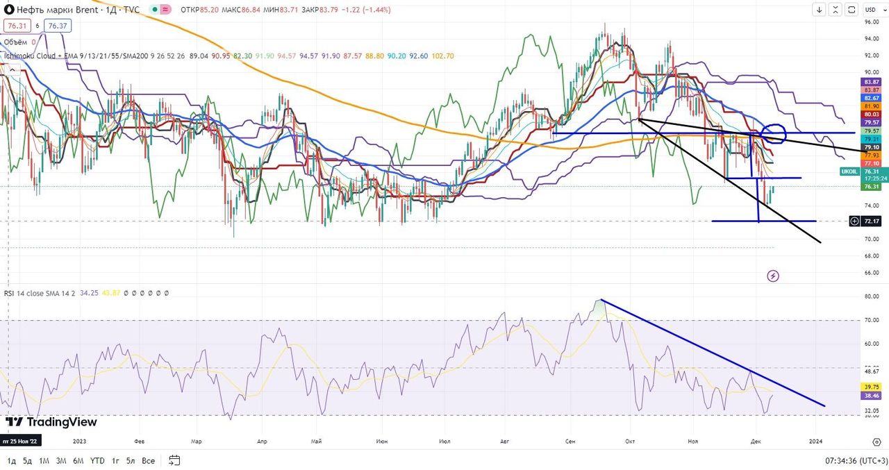Click the plus icon beside 72.17
Screen dimensions: 889x470
click(x=854, y=221)
